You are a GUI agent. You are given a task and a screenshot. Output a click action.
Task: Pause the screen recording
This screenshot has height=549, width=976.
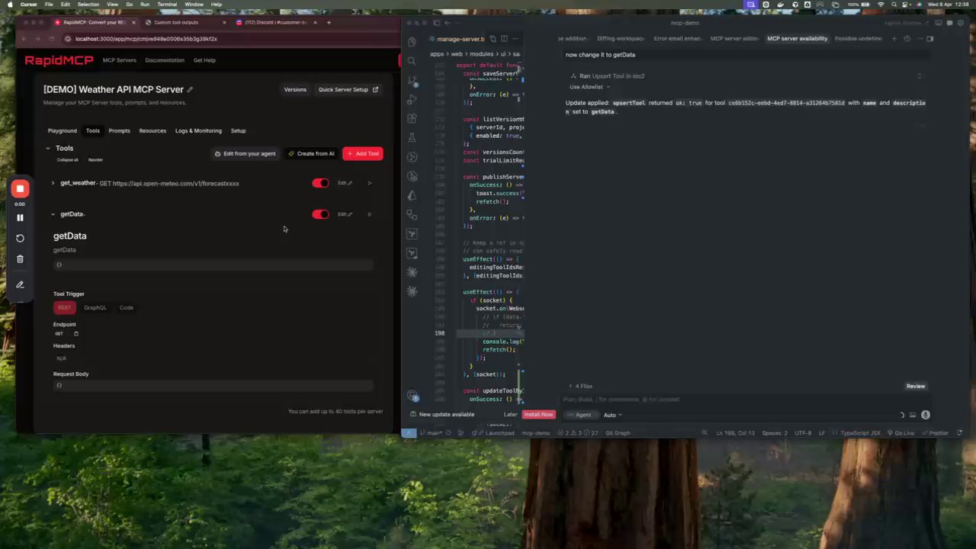pos(21,217)
